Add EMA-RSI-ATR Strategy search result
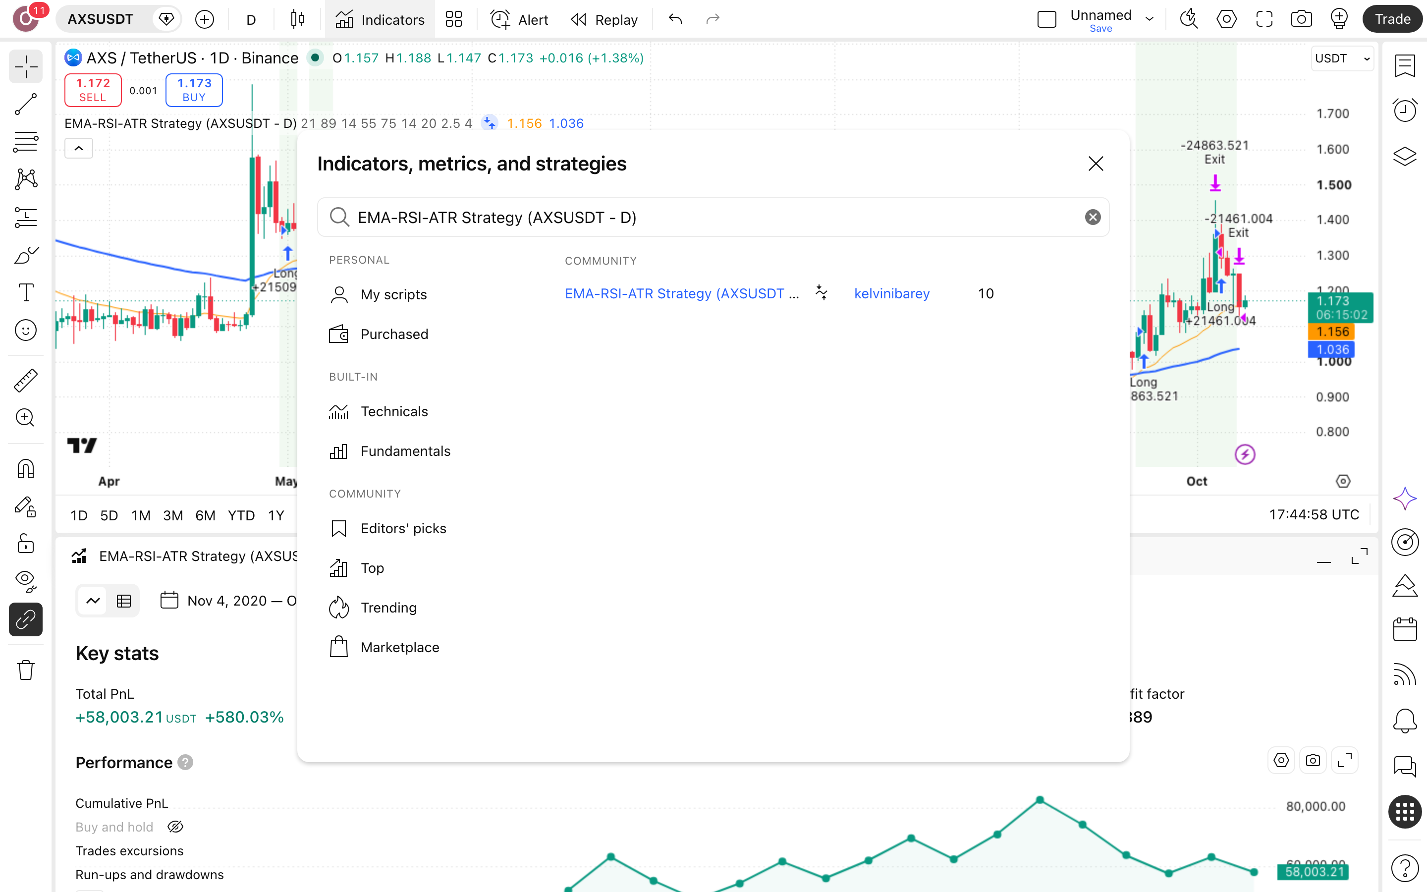Viewport: 1427px width, 892px height. point(682,293)
